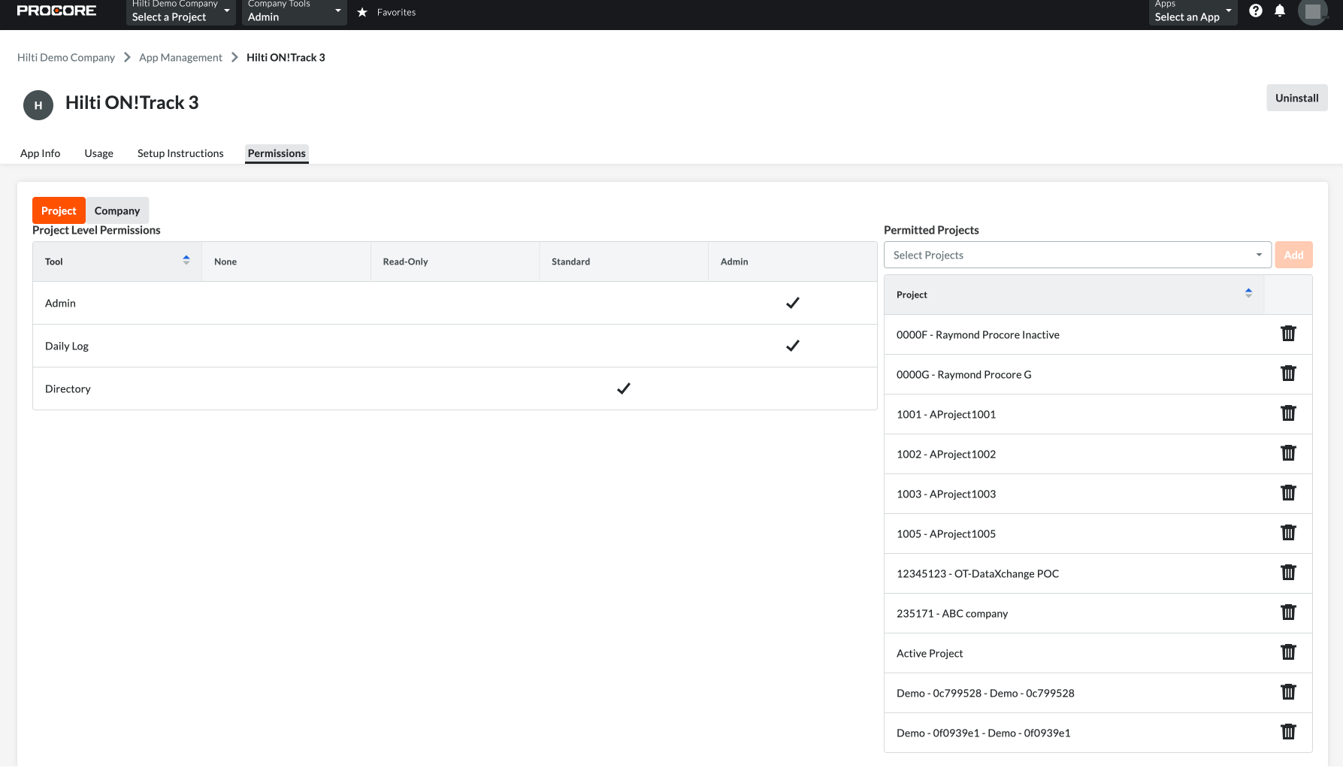Click the Admin tool row label
The width and height of the screenshot is (1343, 771).
tap(60, 304)
